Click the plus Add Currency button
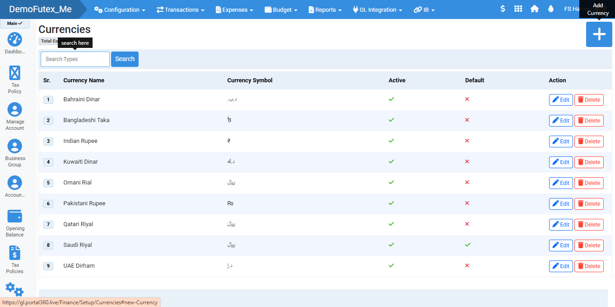 599,34
